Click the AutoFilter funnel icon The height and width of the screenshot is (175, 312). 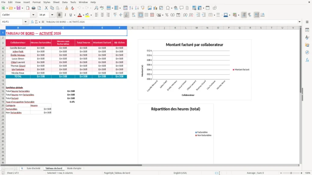(x=143, y=8)
